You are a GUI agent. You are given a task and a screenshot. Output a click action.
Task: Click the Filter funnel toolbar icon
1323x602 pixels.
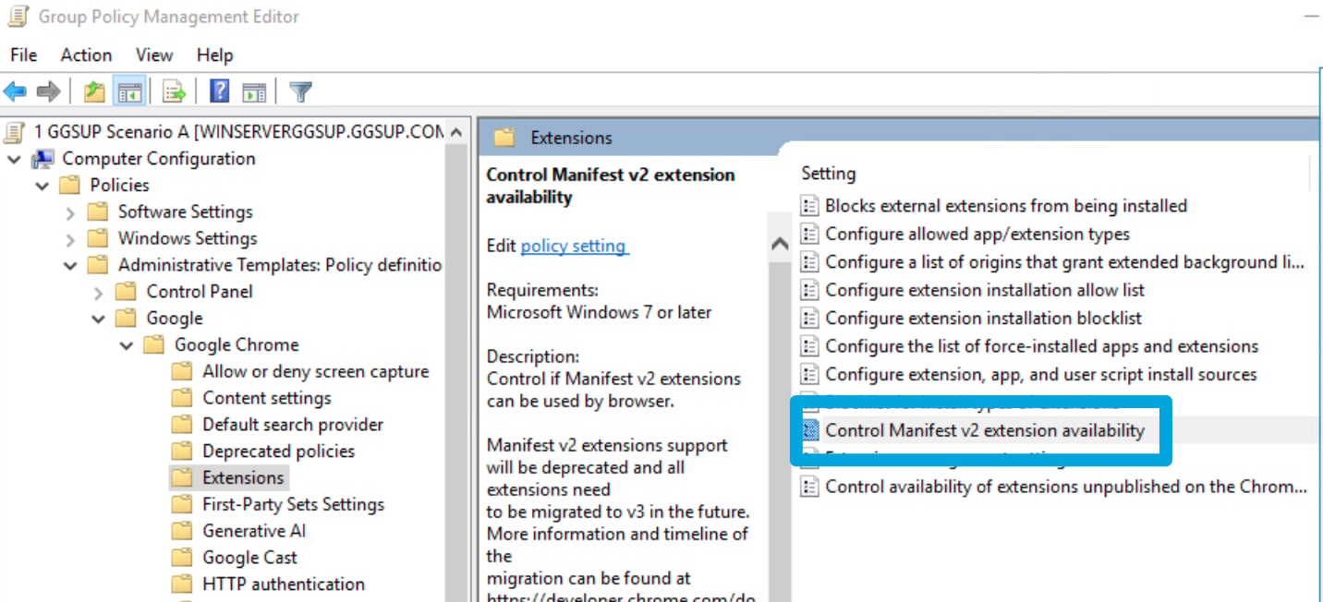(x=300, y=91)
